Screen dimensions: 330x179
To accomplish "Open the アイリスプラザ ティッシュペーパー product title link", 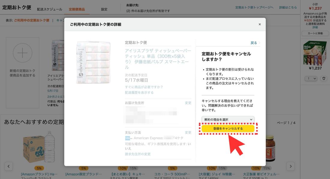I will tap(158, 59).
